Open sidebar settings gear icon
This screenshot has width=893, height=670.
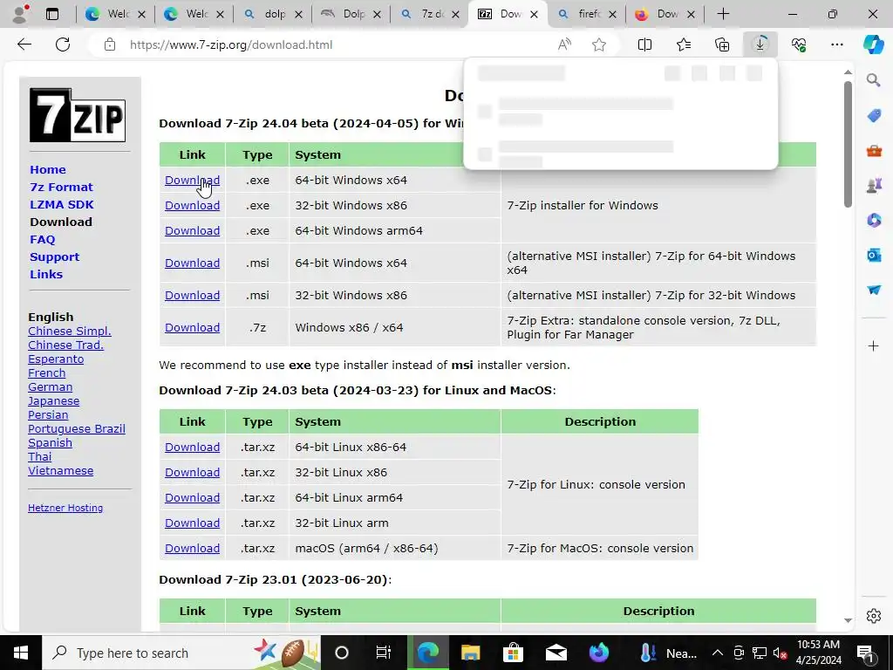(x=873, y=616)
